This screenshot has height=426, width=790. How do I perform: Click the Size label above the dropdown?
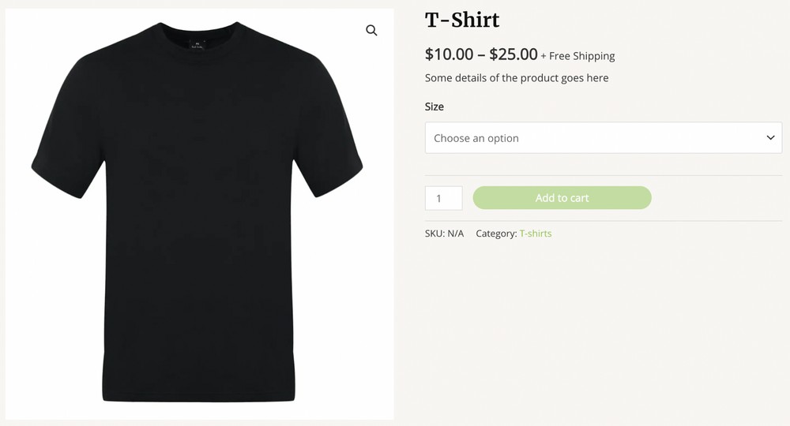(434, 106)
